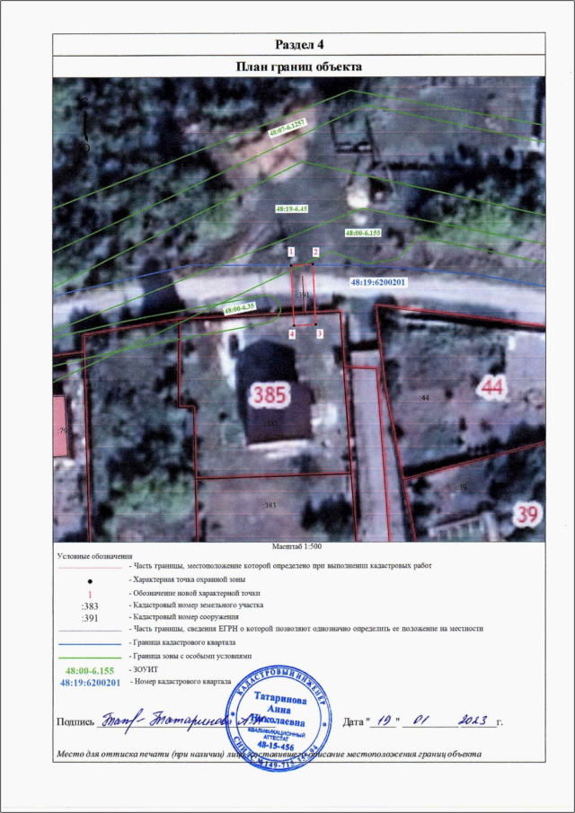Click the blue line sample in the legend

point(88,644)
